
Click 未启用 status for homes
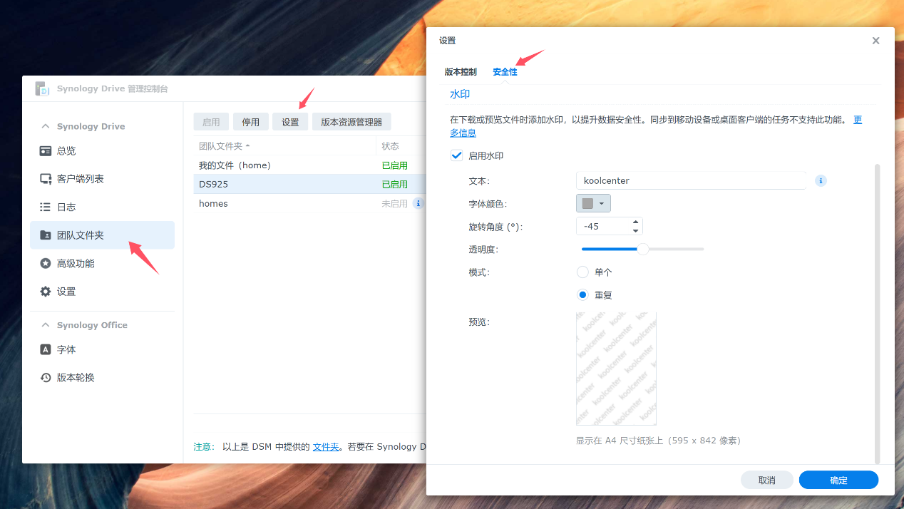[x=394, y=204]
